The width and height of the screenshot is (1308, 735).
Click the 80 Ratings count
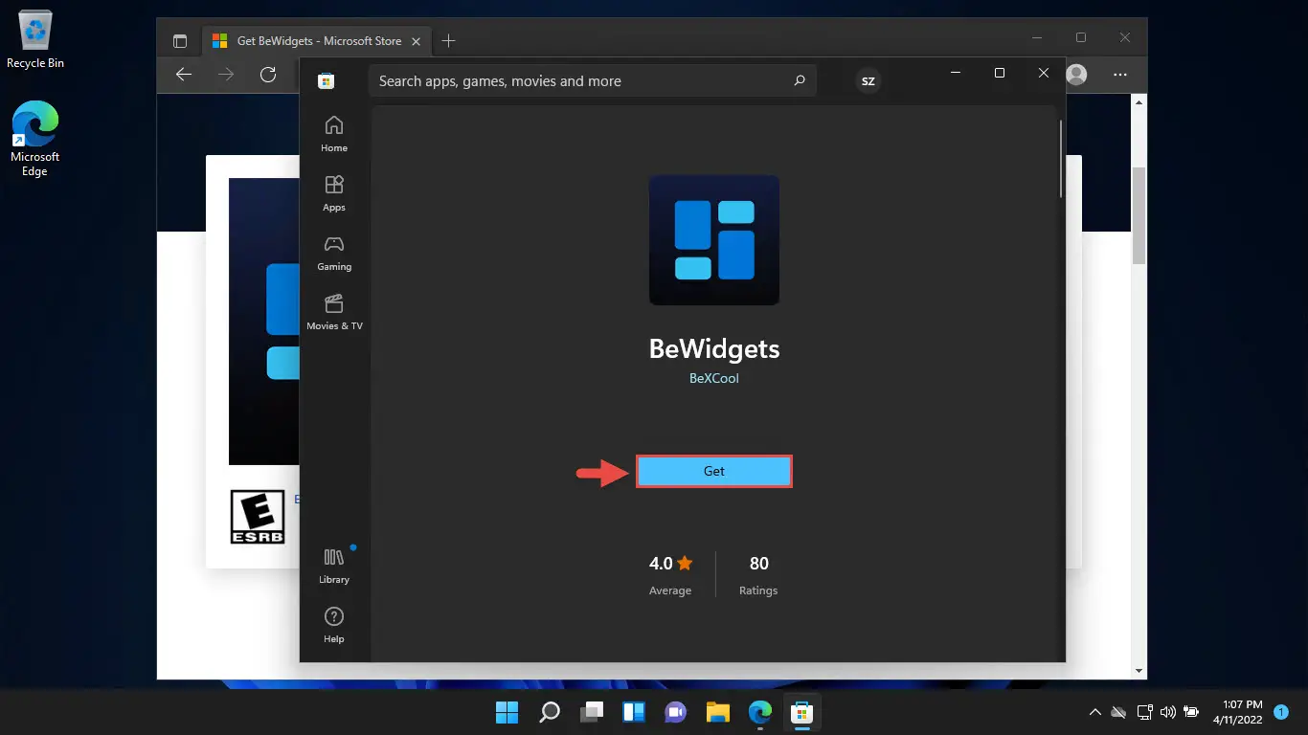(x=758, y=575)
